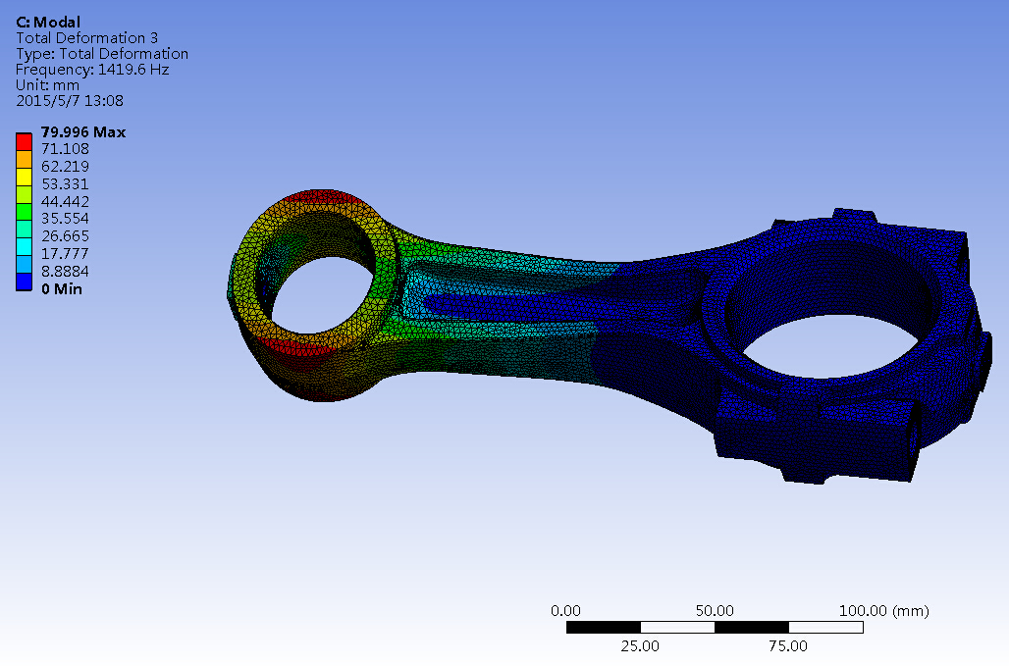The image size is (1009, 666).
Task: Click the '75.00' scale ruler label
Action: pos(787,646)
